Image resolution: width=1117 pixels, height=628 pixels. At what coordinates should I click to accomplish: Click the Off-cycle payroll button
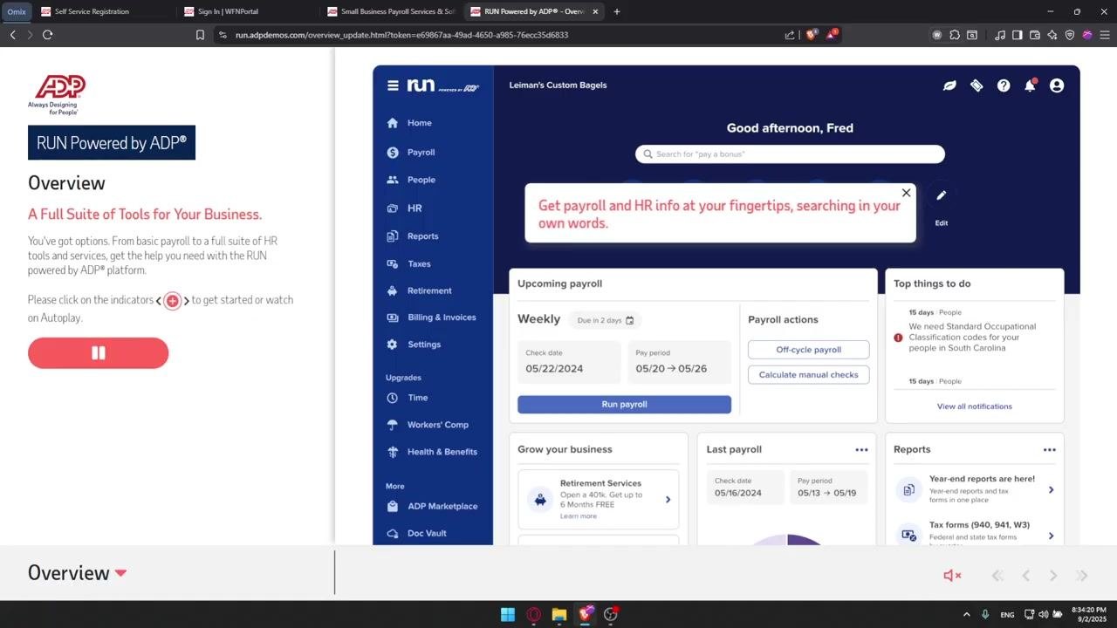point(808,350)
